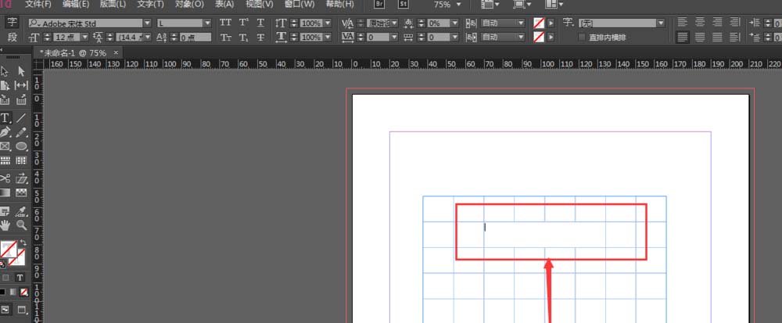
Task: Open the Adobe 宋体 Std font dropdown
Action: coord(147,23)
